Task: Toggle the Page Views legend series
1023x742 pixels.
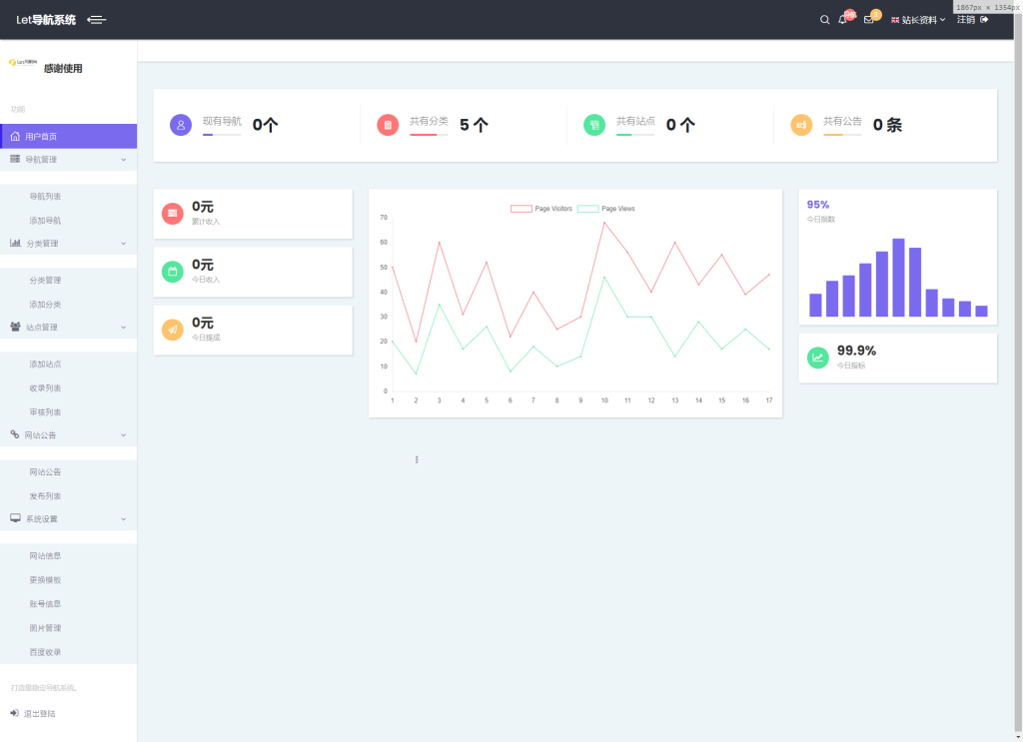Action: click(x=606, y=209)
